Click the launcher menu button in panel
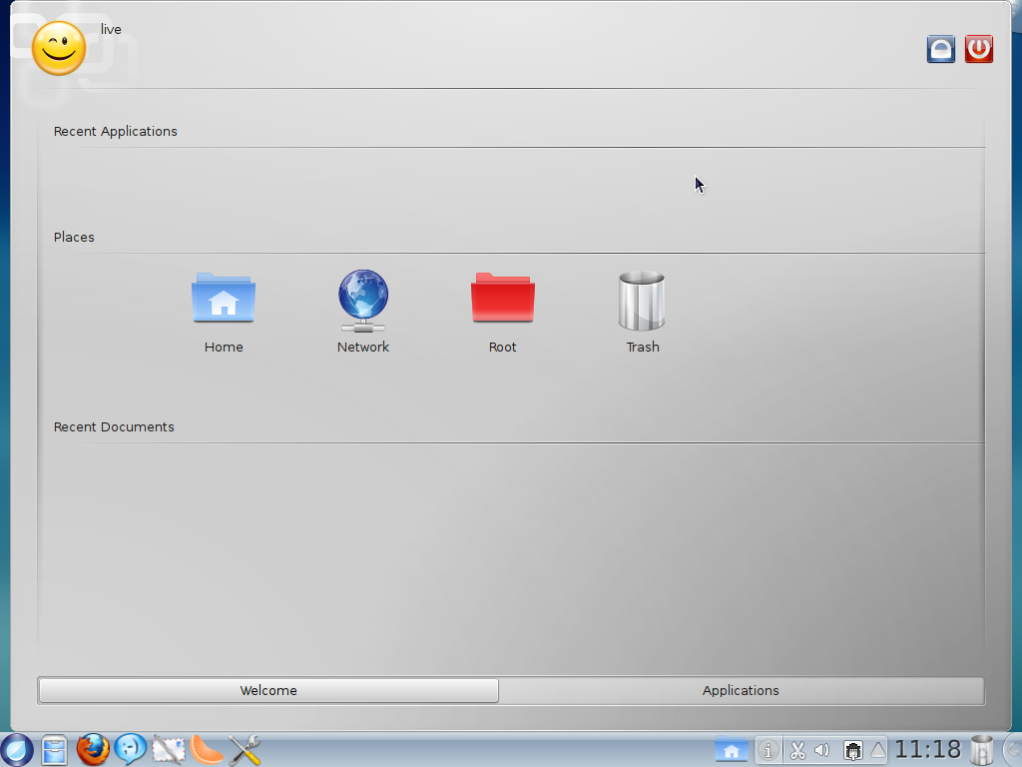This screenshot has height=767, width=1022. pos(17,749)
